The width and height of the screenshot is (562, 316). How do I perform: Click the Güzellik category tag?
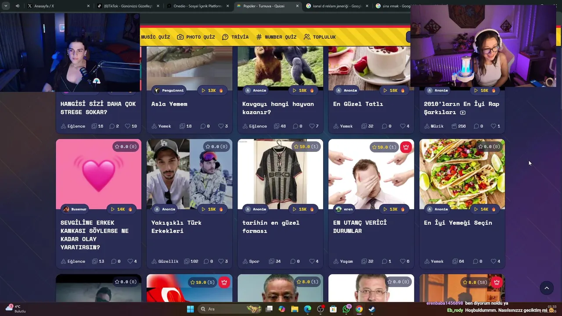[165, 261]
